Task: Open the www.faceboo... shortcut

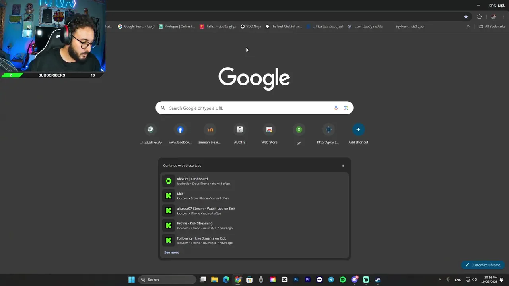Action: pos(180,134)
